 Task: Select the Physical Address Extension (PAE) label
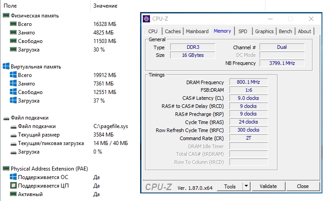coord(49,169)
